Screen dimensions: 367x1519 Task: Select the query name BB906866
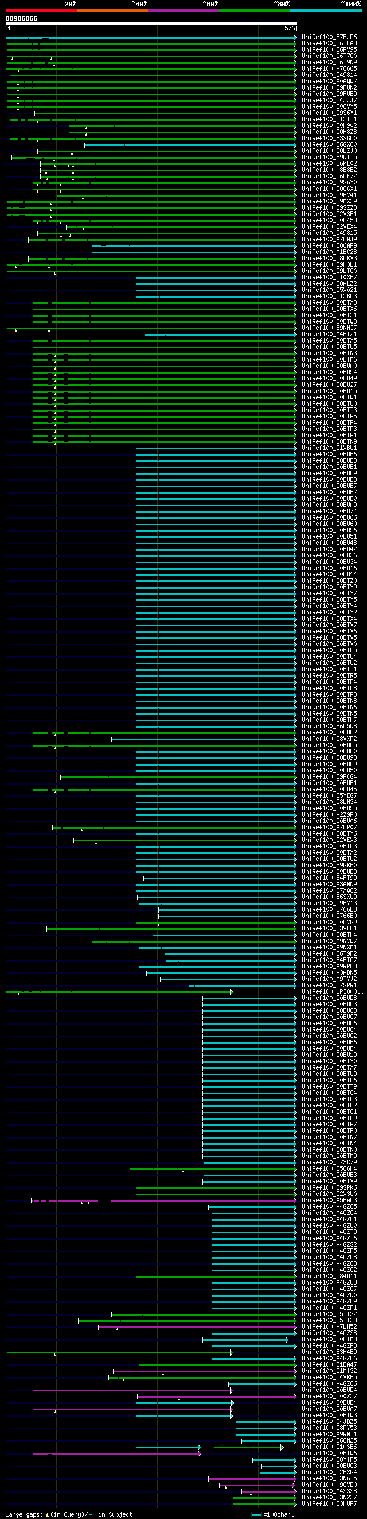(22, 19)
